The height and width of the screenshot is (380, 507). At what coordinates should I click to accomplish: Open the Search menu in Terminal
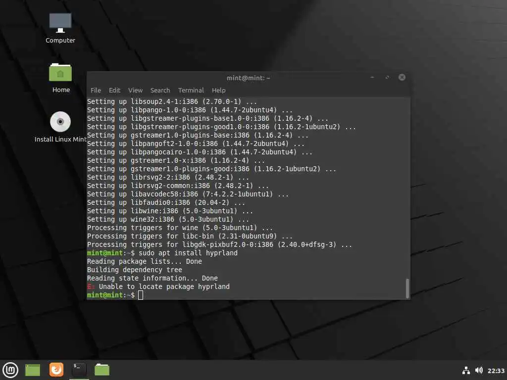(x=160, y=91)
